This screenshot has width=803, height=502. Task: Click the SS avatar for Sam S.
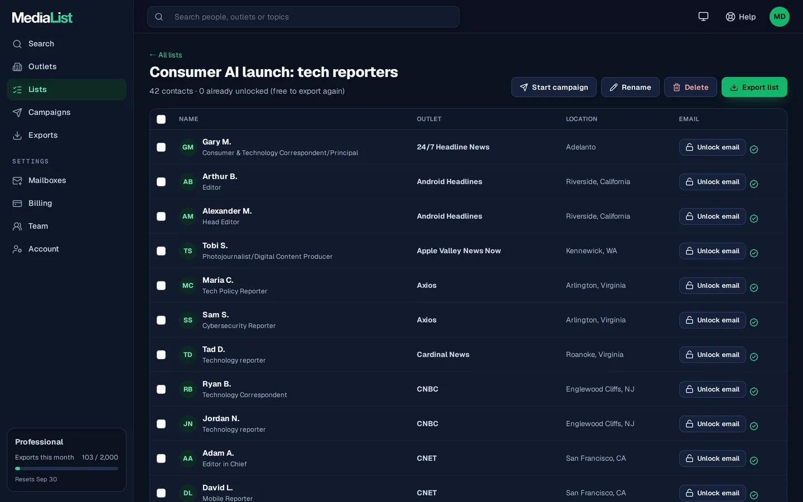[188, 320]
